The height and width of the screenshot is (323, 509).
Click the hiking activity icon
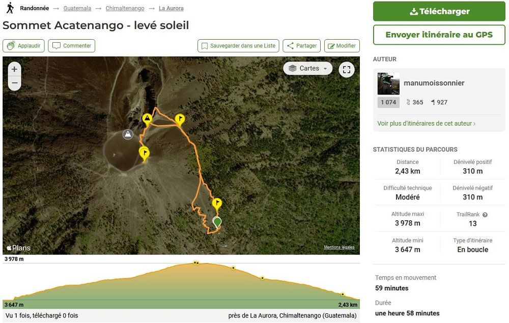10,8
